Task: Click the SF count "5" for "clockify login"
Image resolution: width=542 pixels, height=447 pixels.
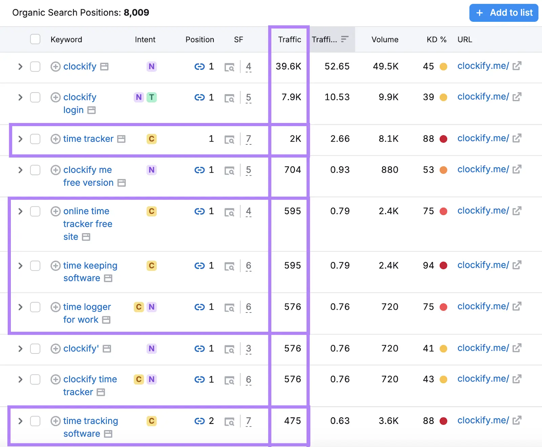Action: pos(248,97)
